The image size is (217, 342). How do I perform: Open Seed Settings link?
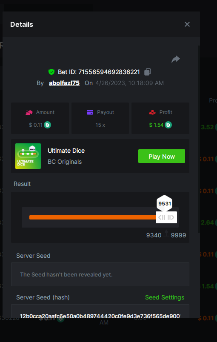[x=165, y=297]
